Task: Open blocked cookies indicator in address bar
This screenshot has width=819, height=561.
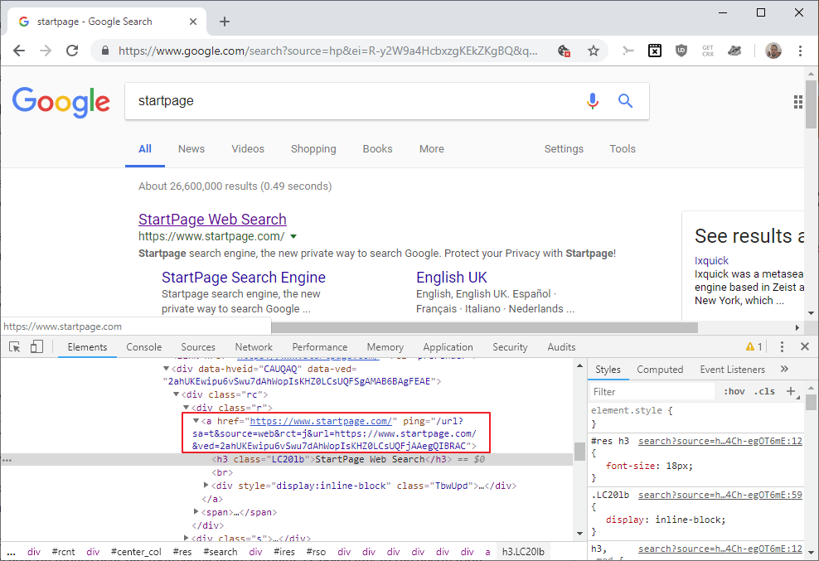Action: (564, 51)
